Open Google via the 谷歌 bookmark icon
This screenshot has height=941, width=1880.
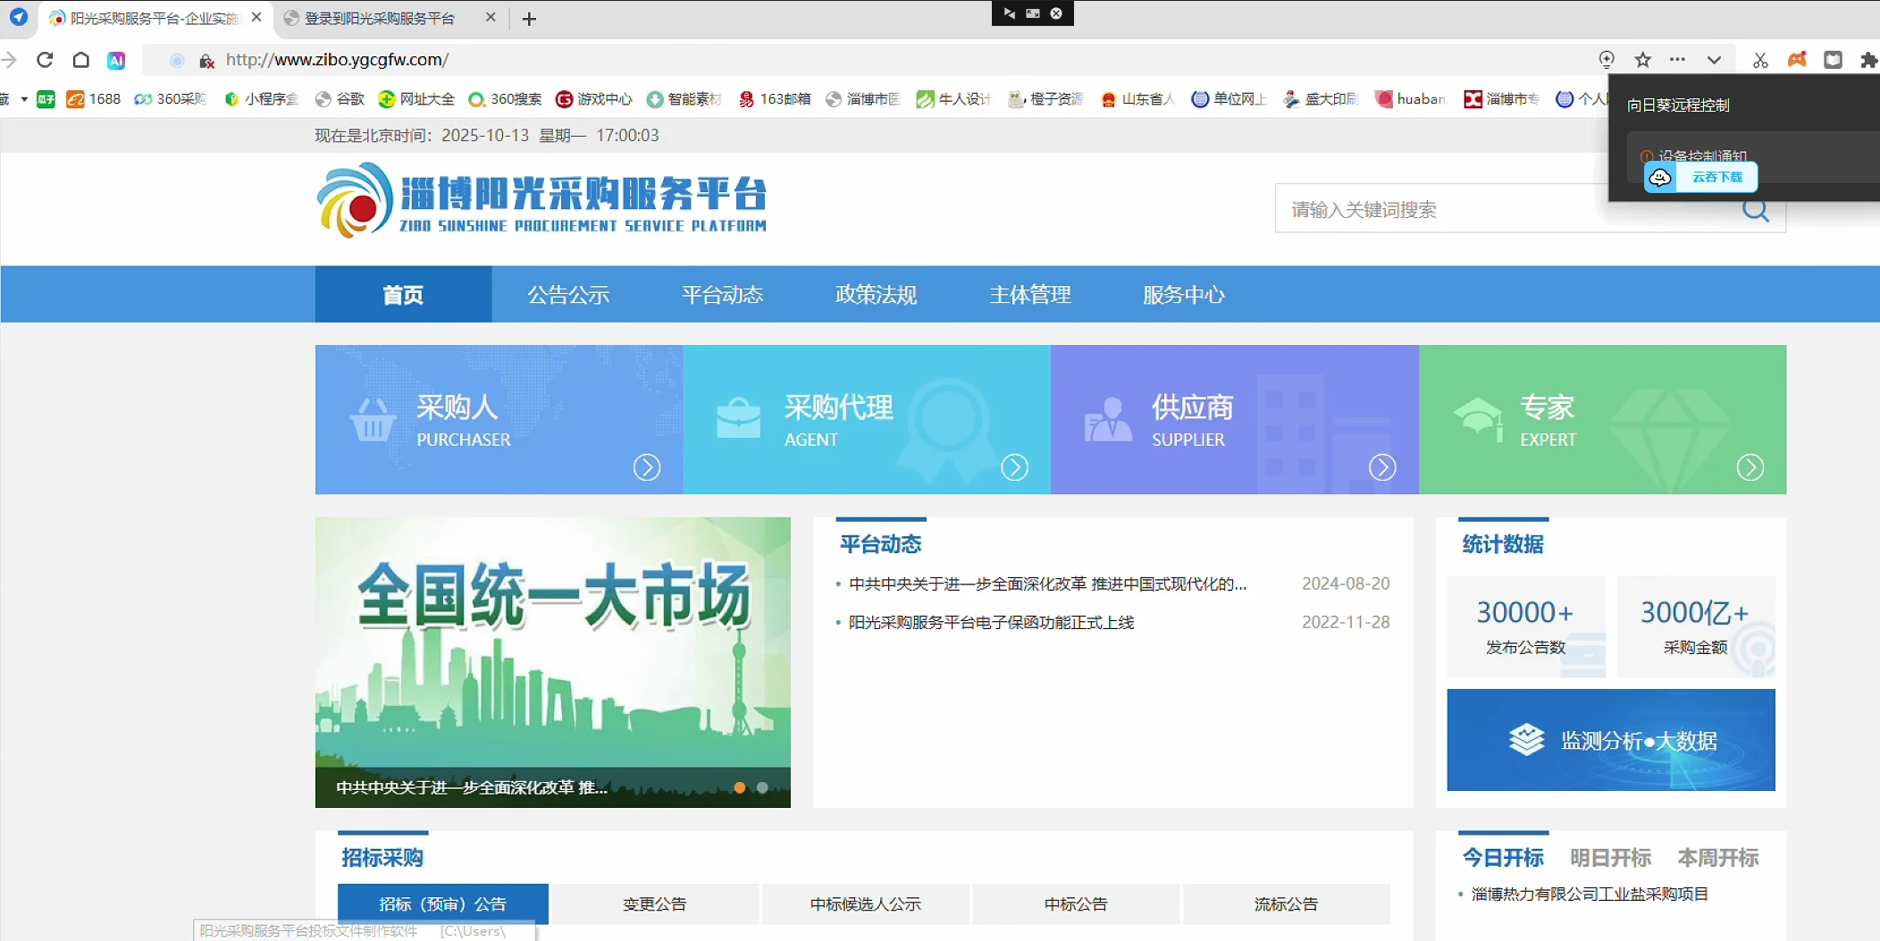323,99
